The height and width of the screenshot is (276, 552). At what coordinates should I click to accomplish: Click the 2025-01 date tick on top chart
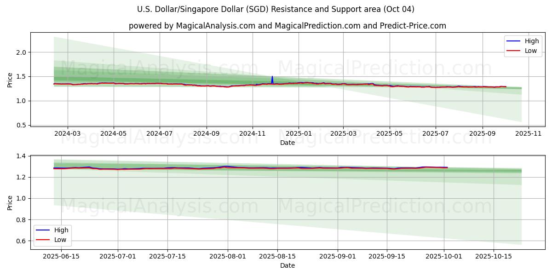coord(299,133)
